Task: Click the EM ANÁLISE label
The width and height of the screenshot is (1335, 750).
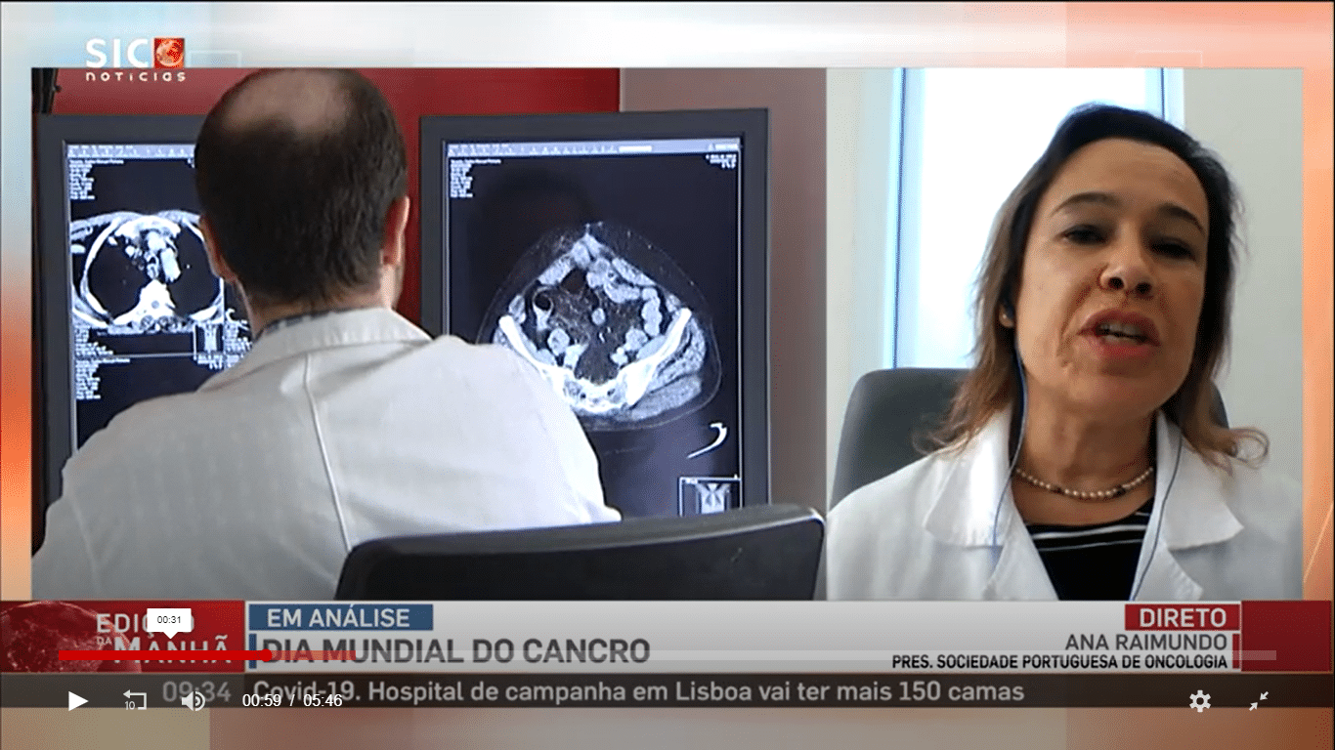Action: pos(339,617)
